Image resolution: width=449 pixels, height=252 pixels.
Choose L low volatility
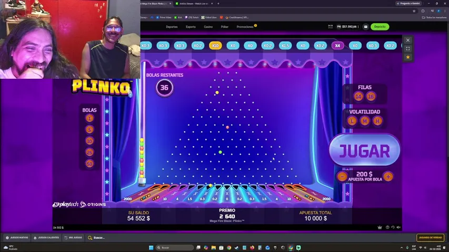(352, 121)
